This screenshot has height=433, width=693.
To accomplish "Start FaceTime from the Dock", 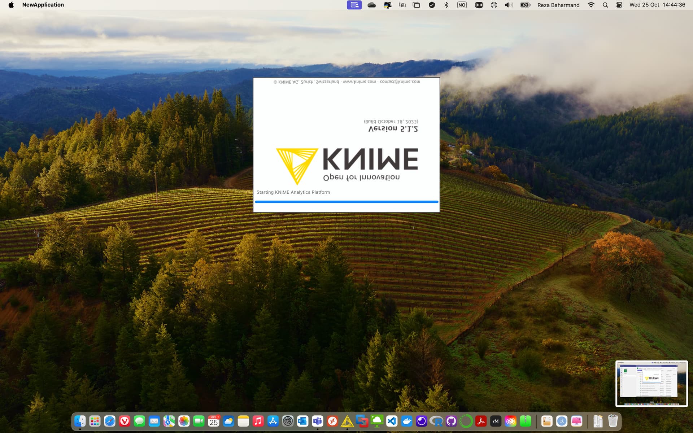I will click(199, 421).
